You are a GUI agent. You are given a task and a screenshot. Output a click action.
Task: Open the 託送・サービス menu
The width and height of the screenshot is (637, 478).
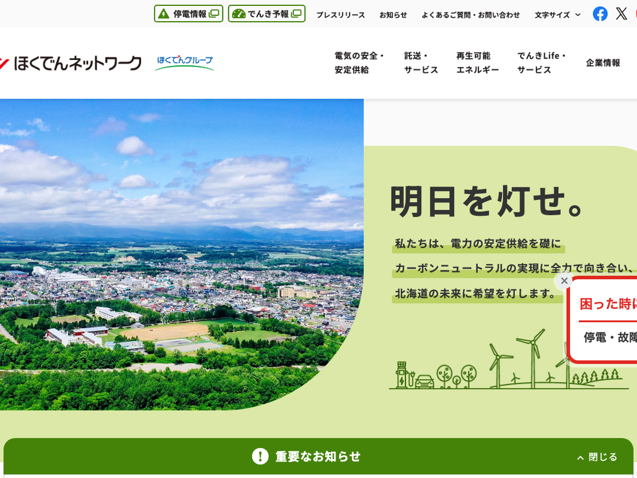click(x=421, y=63)
